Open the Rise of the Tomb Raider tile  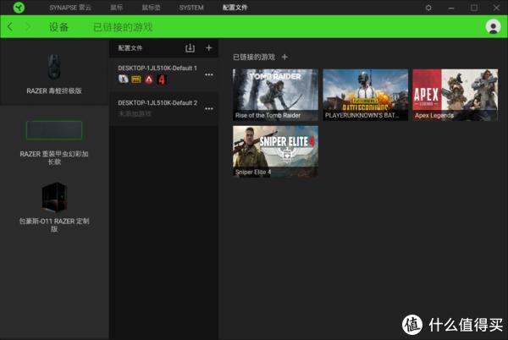[275, 95]
